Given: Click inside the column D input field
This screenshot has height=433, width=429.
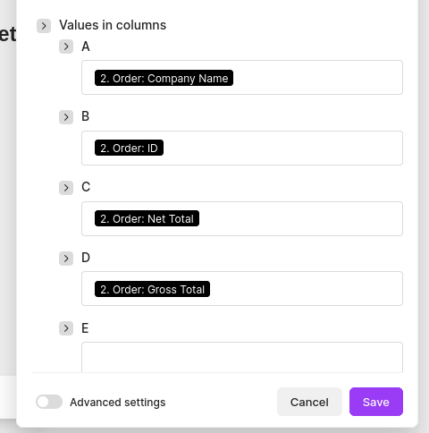Looking at the screenshot, I should coord(306,289).
